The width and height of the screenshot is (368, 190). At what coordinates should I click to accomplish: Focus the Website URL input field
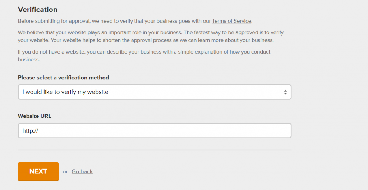(155, 131)
